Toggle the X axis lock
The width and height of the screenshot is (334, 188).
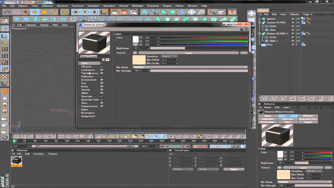75,12
